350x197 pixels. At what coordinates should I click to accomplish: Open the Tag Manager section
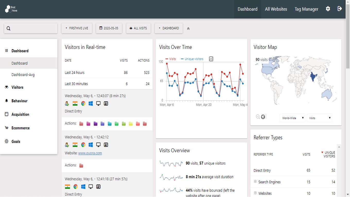coord(306,9)
